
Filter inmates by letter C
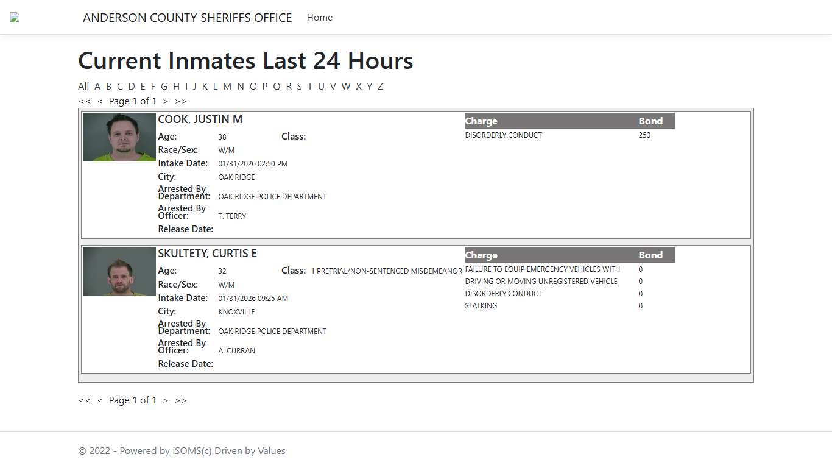tap(120, 86)
